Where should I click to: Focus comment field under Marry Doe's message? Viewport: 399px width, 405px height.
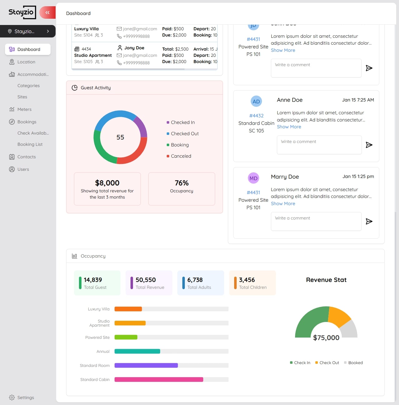pyautogui.click(x=316, y=221)
